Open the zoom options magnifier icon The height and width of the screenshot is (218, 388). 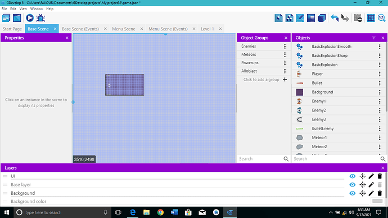382,18
